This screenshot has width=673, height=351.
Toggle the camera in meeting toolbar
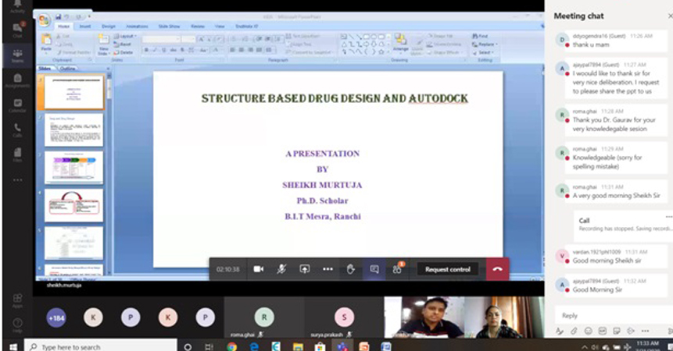(x=259, y=269)
